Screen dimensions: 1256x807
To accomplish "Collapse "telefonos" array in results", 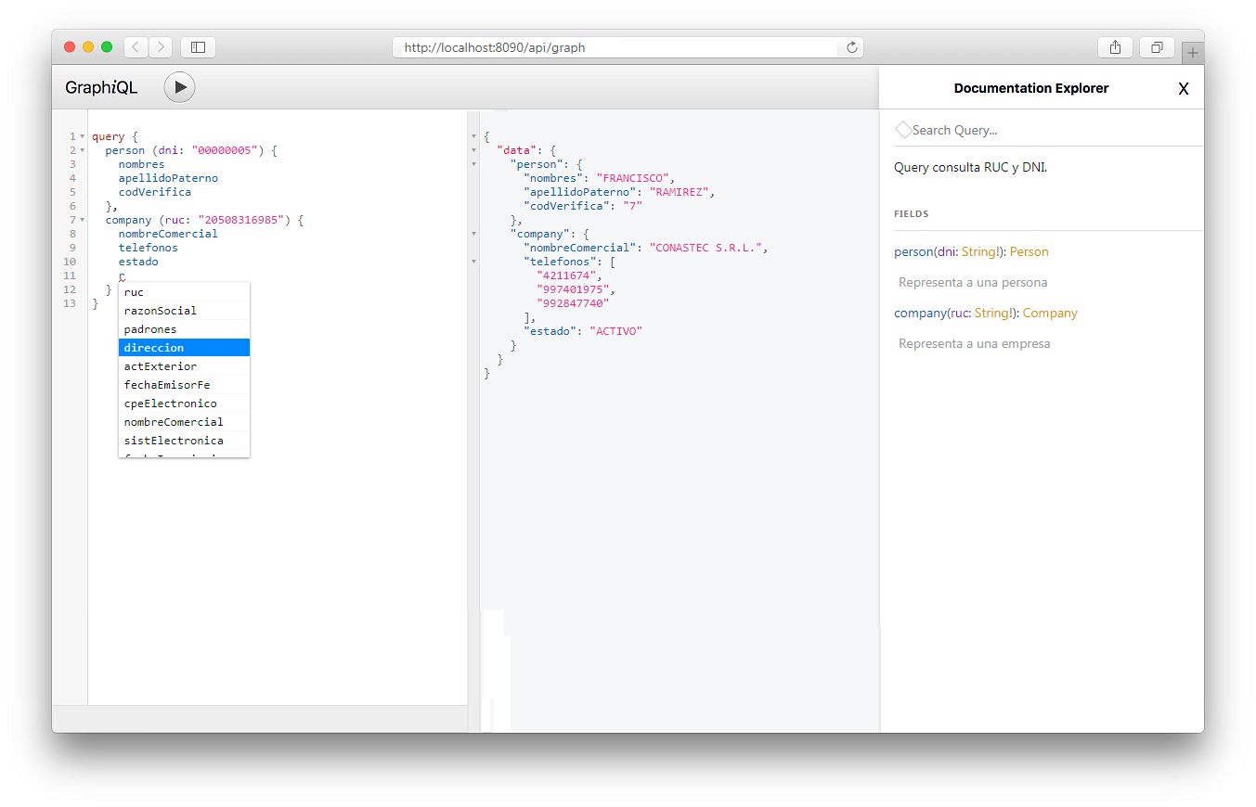I will [x=474, y=262].
